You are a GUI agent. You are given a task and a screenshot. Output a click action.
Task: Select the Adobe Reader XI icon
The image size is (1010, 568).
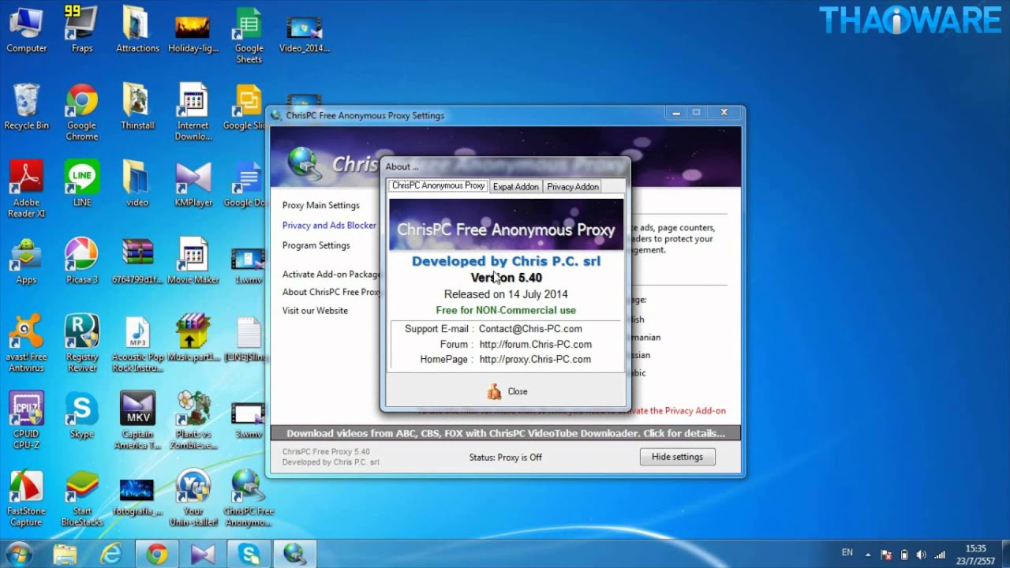click(26, 190)
